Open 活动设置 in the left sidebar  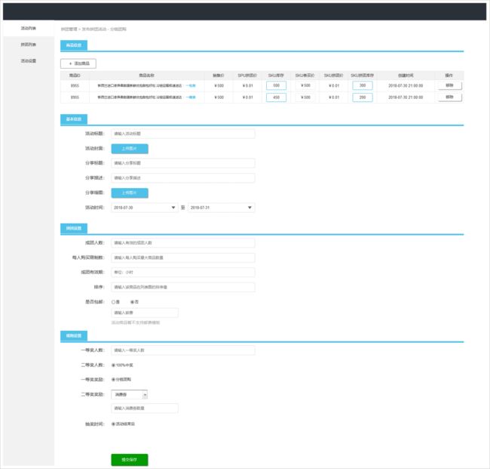coord(29,60)
